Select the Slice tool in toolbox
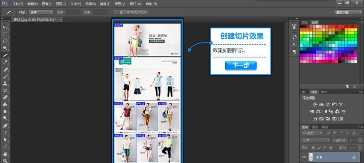The height and width of the screenshot is (163, 364). [x=5, y=55]
